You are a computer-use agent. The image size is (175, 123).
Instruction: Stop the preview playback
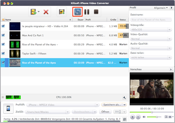138,117
